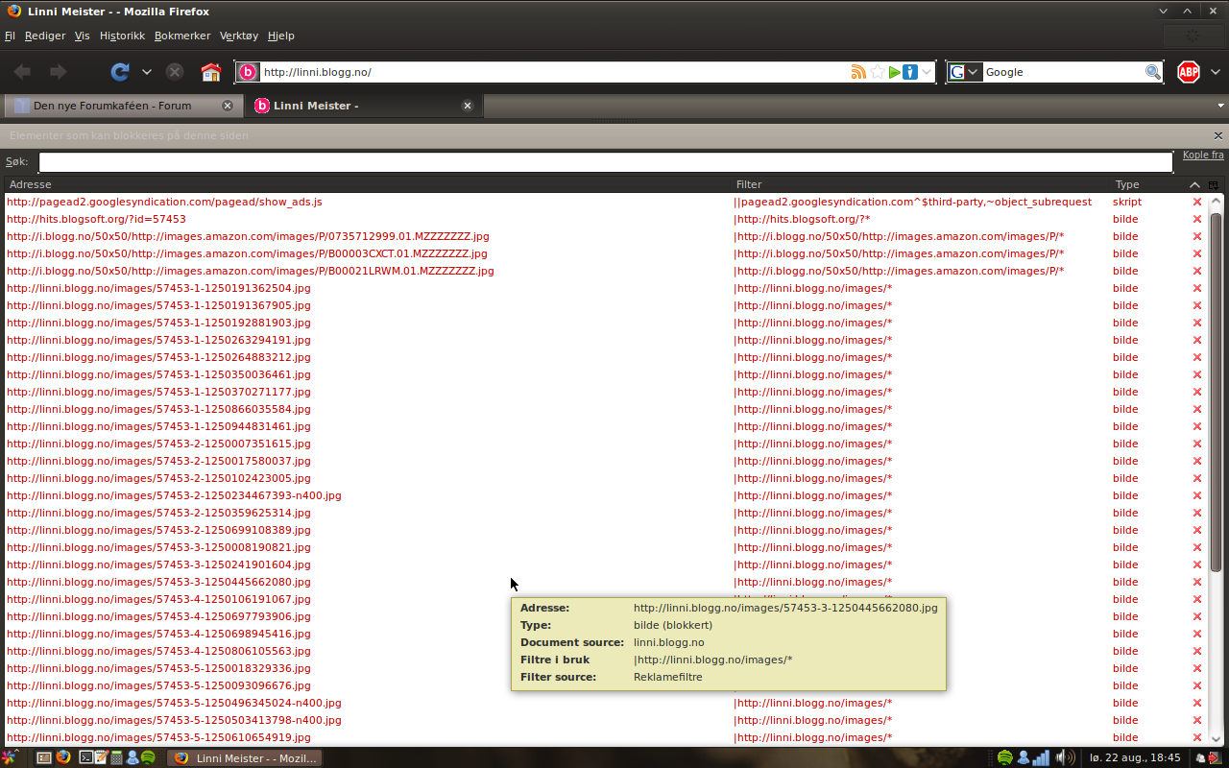Open the search engine selector dropdown
This screenshot has width=1229, height=768.
point(974,72)
